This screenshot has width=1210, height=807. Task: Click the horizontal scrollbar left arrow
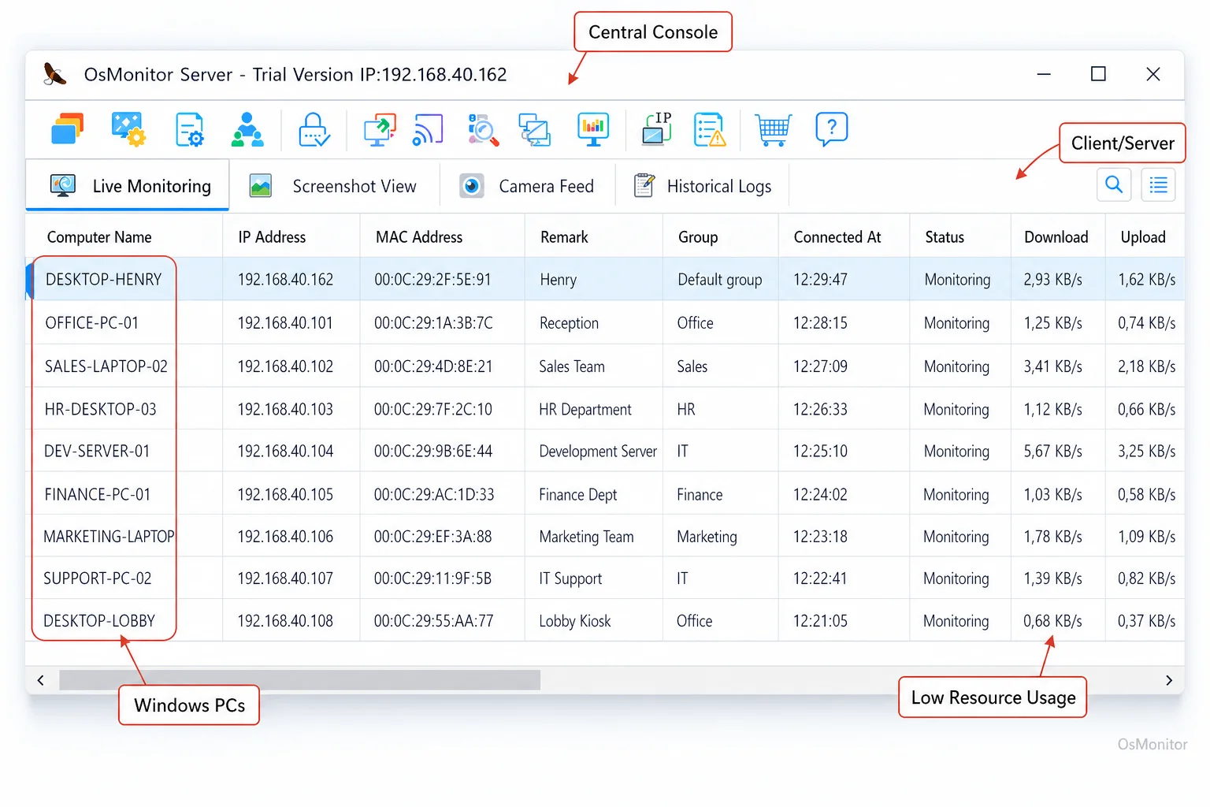41,680
